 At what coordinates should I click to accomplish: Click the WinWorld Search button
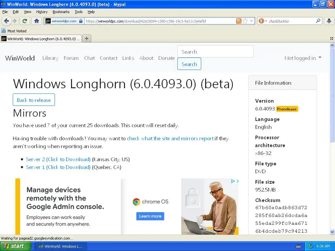pos(189,64)
